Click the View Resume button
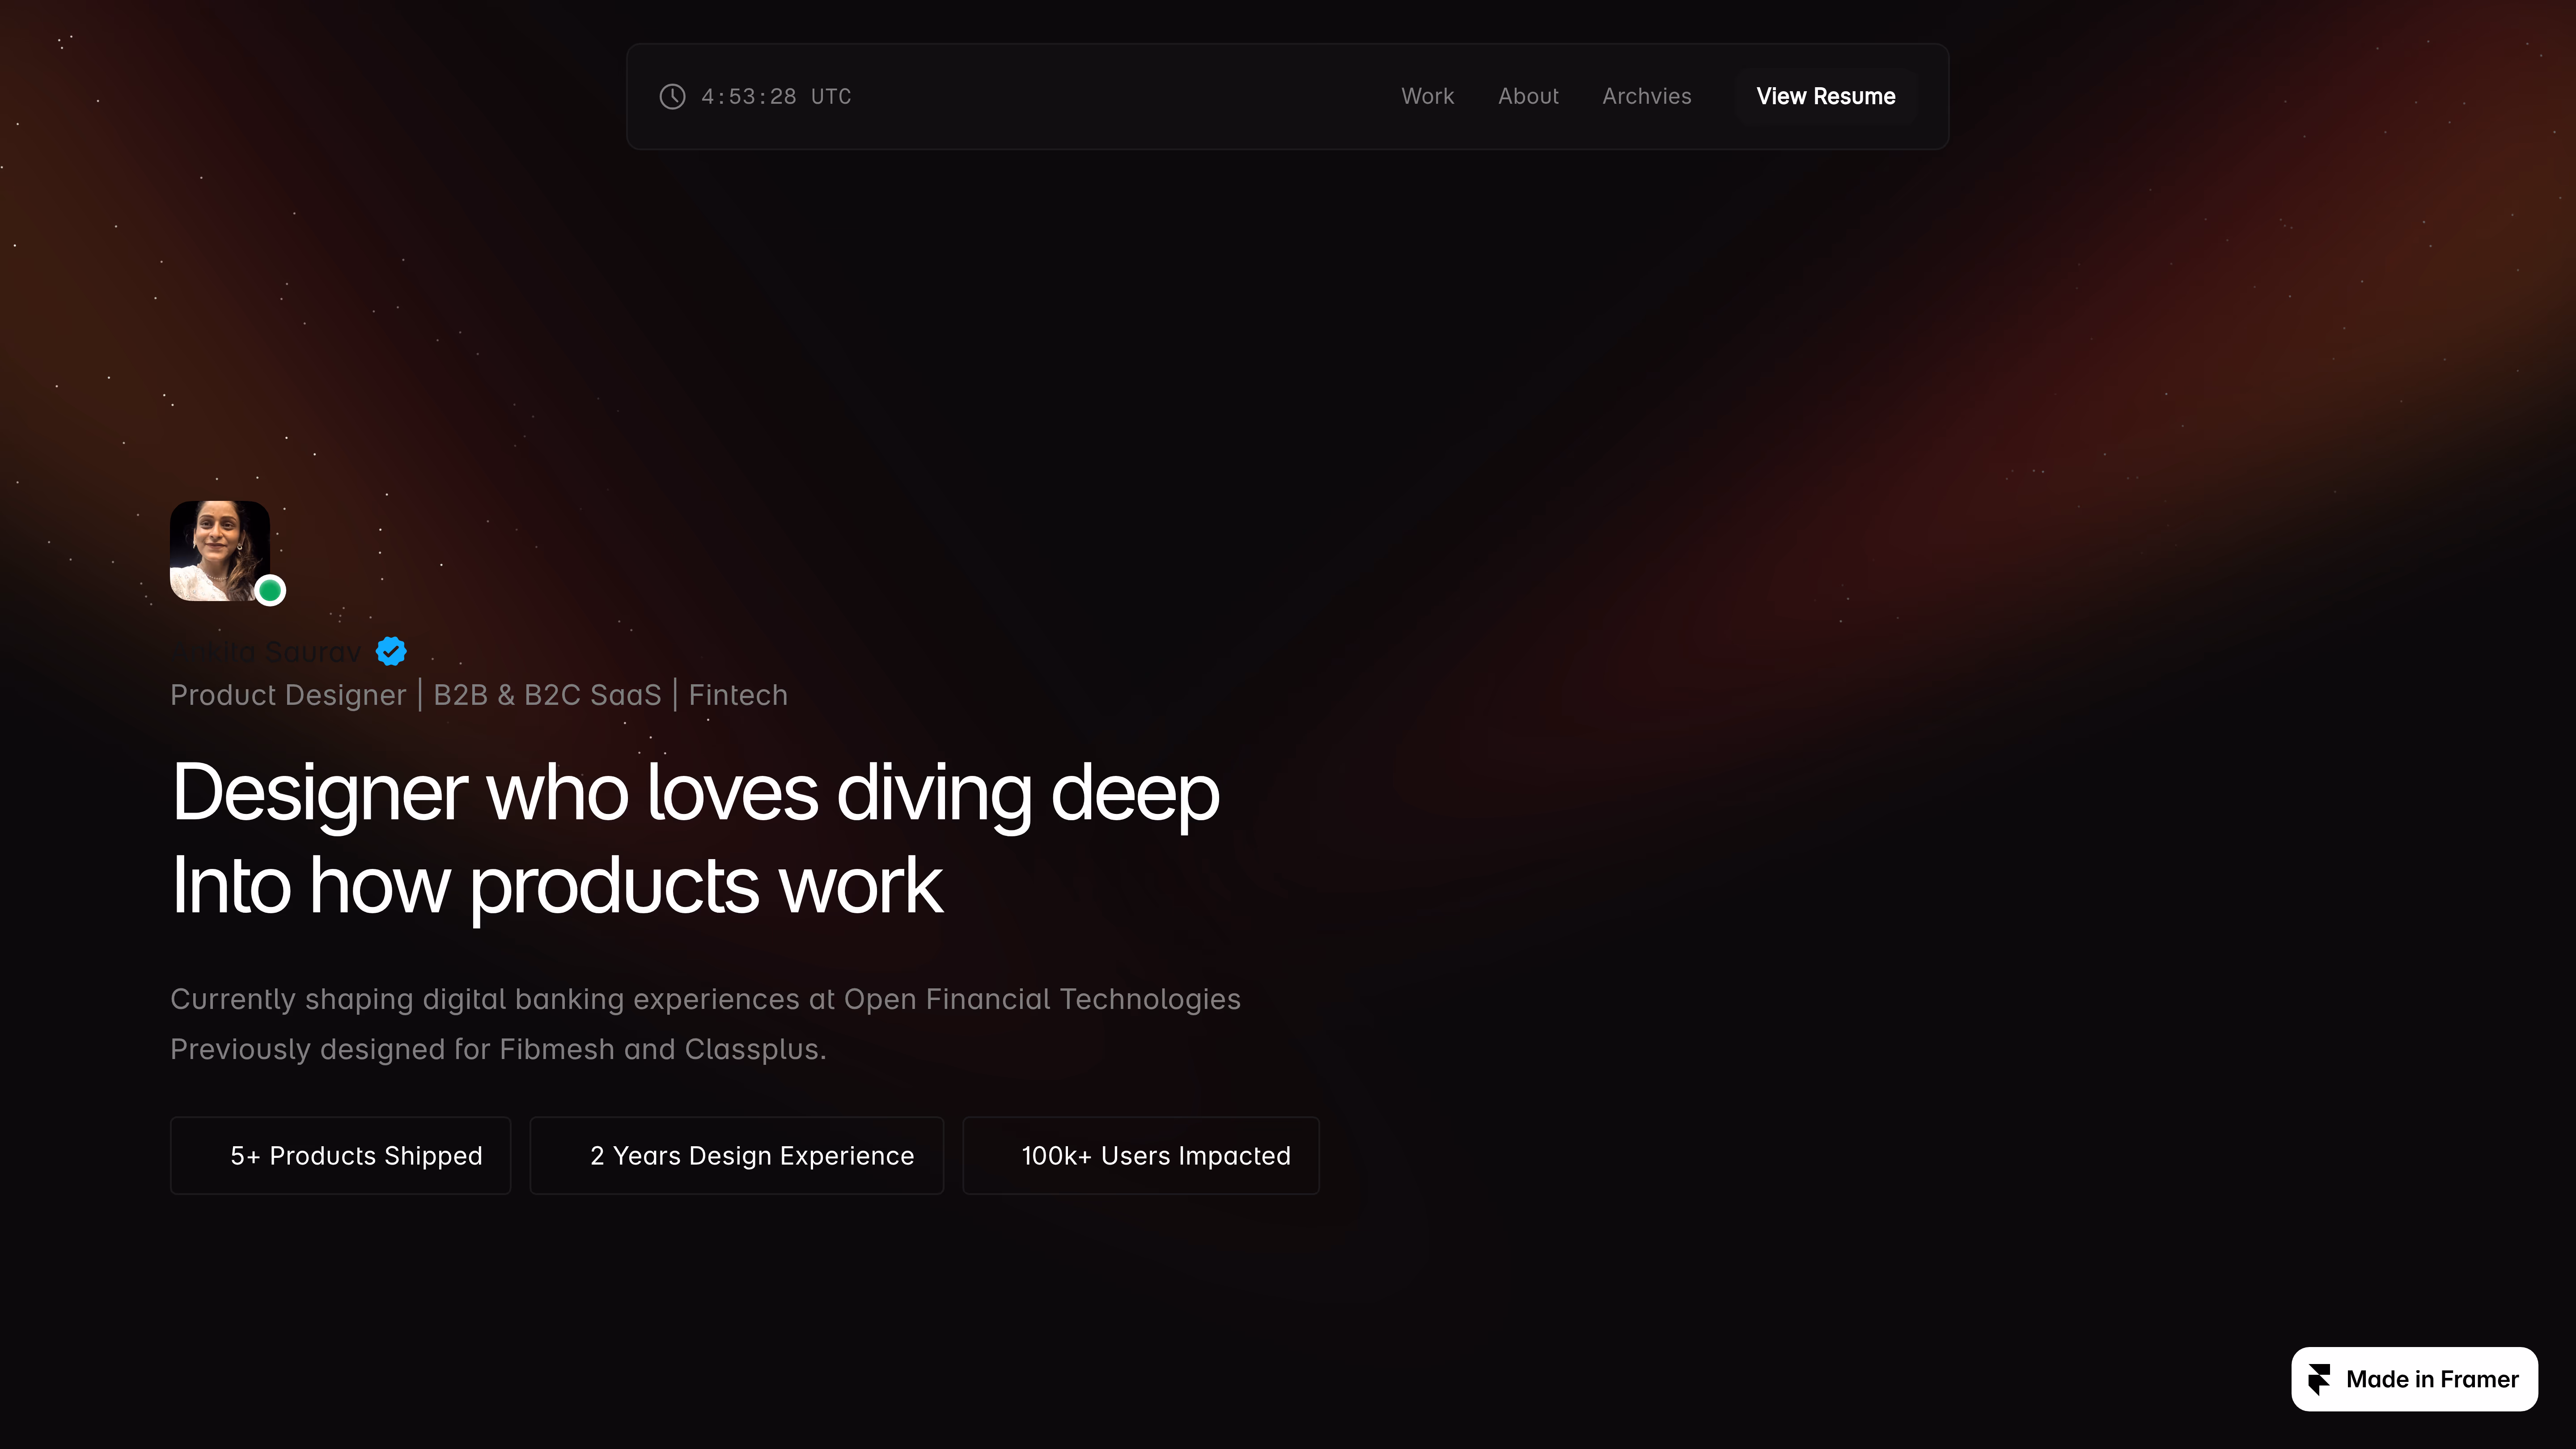 click(1825, 96)
